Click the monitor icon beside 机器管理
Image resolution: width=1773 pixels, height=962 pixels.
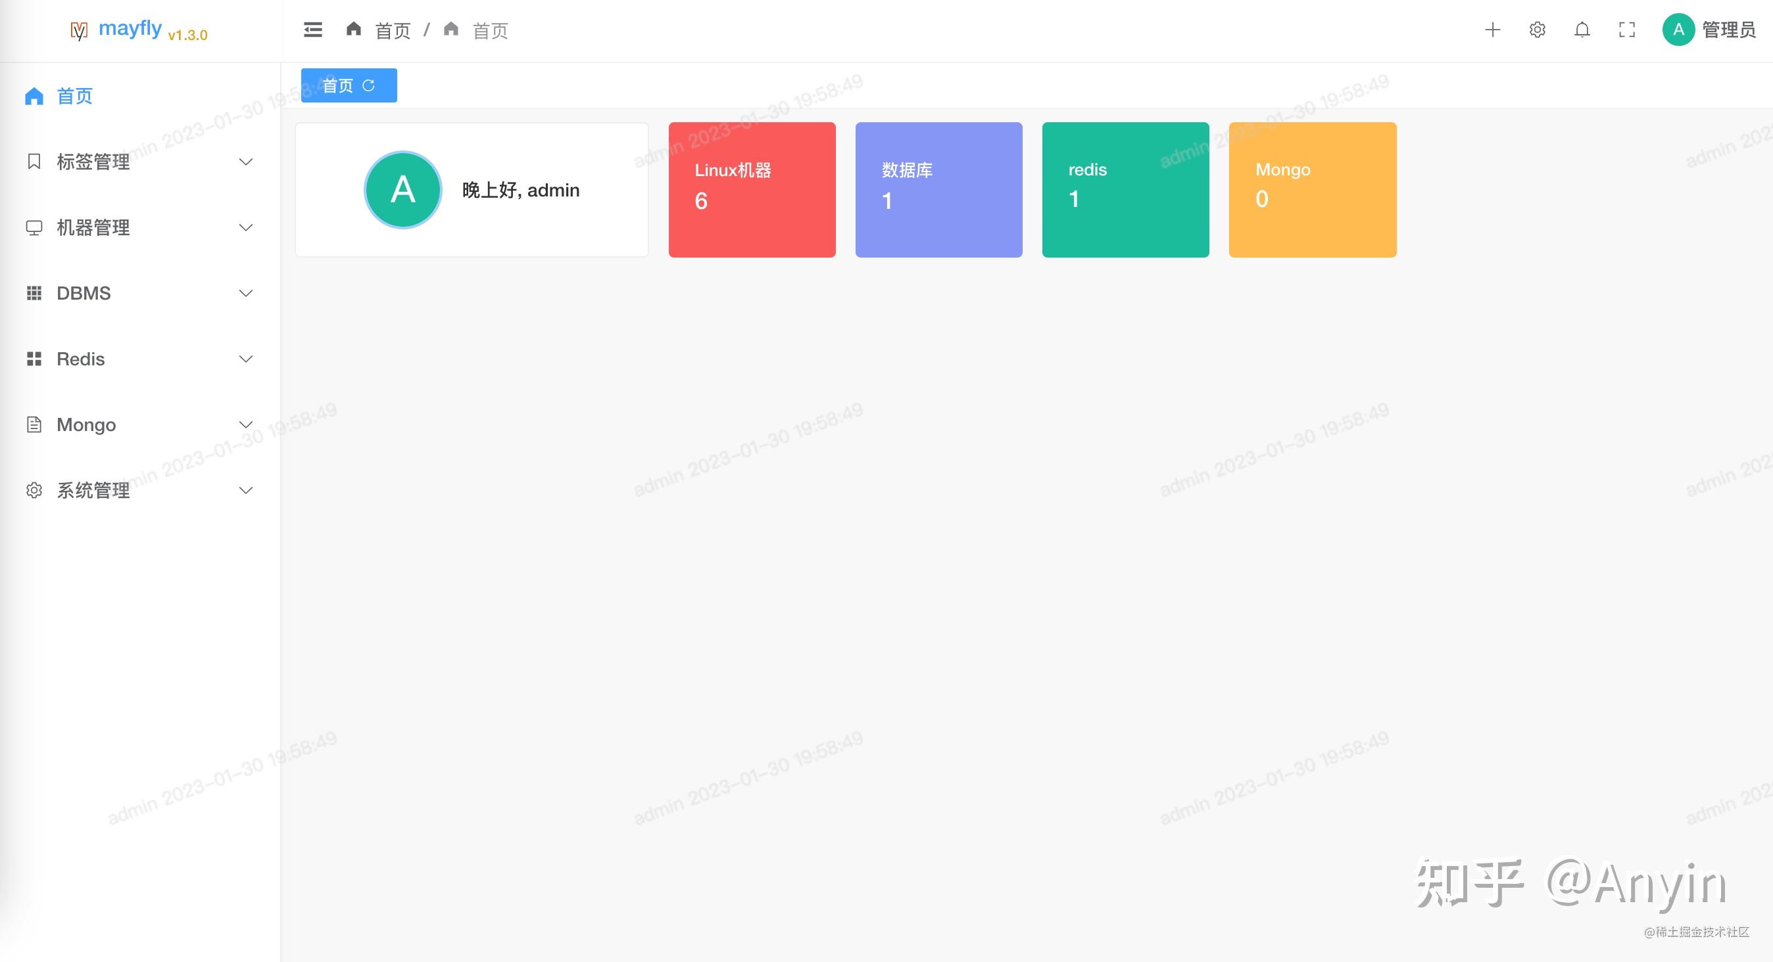click(x=34, y=227)
